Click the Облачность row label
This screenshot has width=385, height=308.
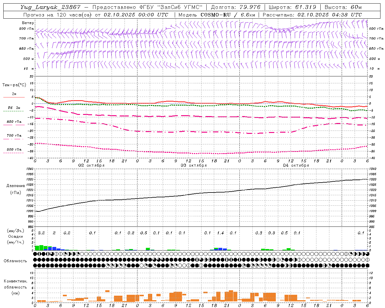(x=15, y=261)
